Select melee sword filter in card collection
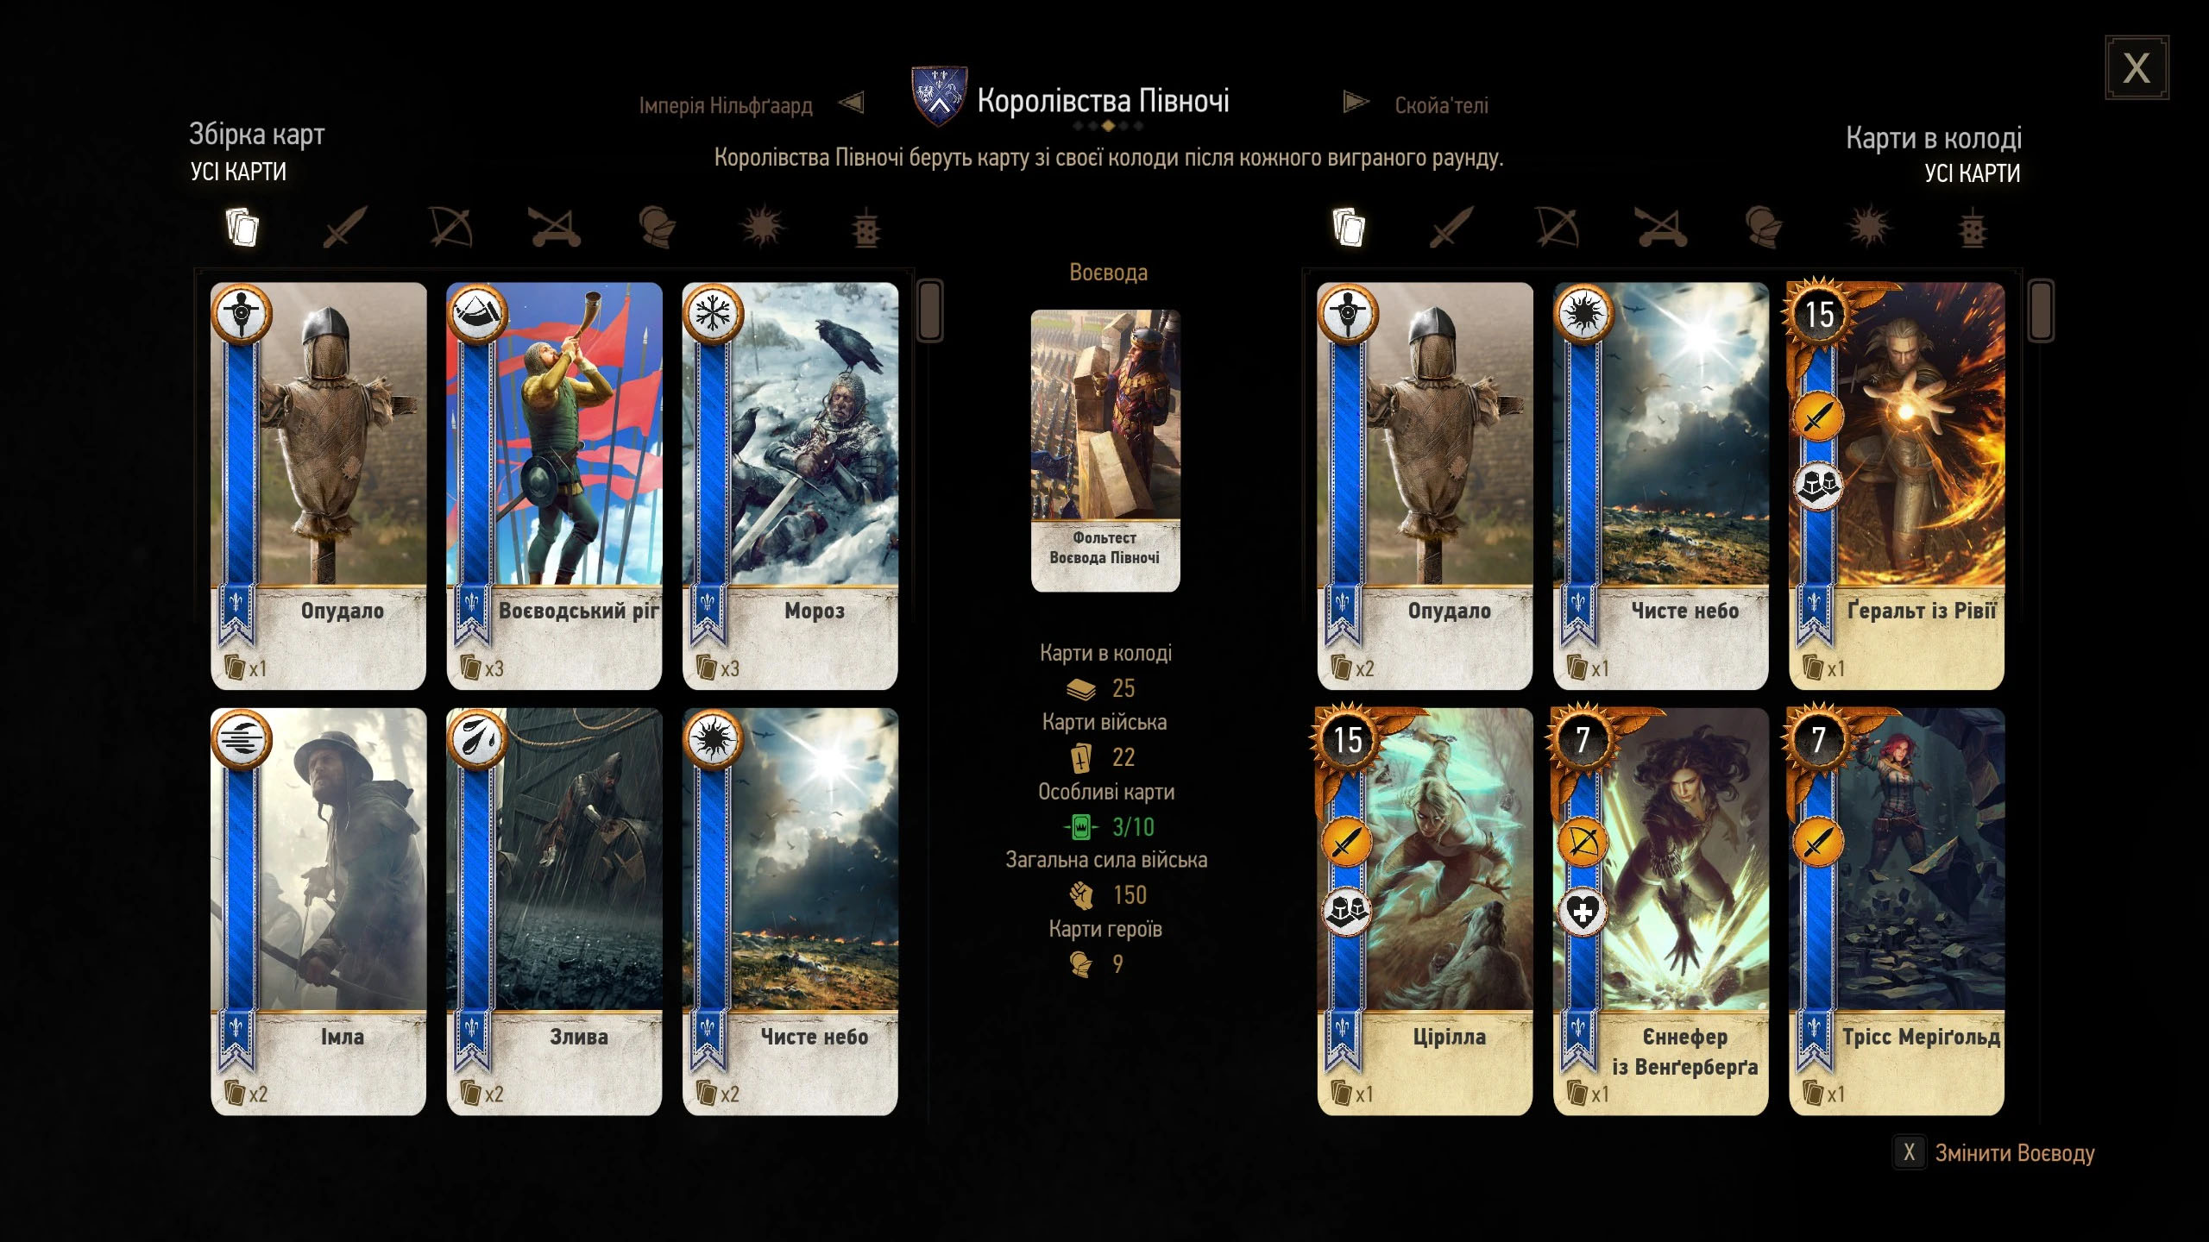Screen dimensions: 2209x1242 pos(345,228)
